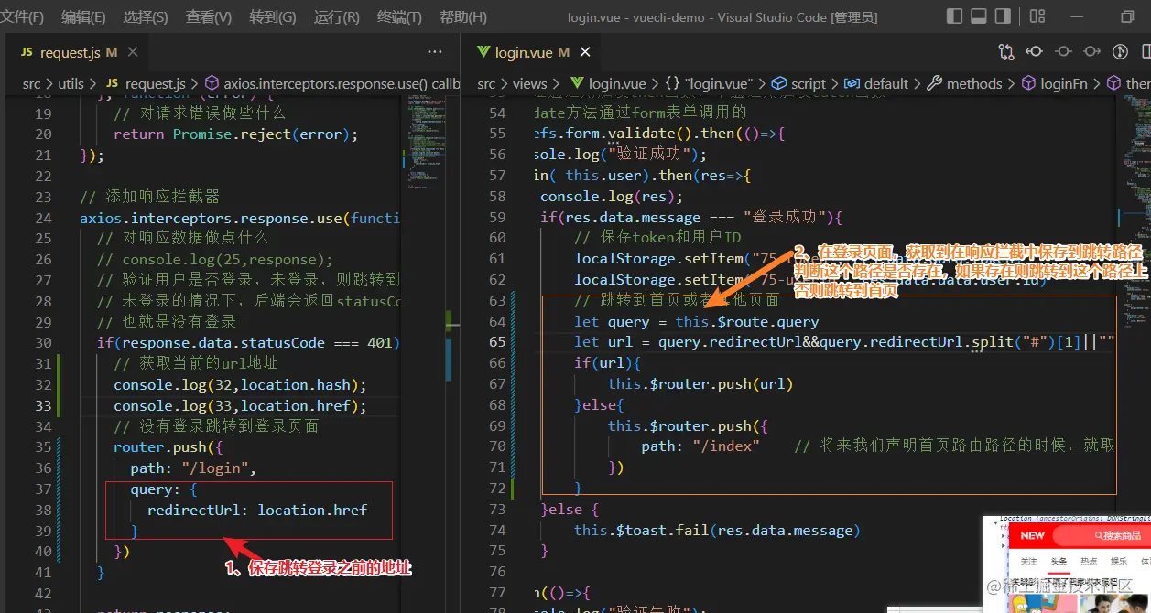Click the toggle file blame circle icon
The height and width of the screenshot is (613, 1151).
(x=1063, y=52)
